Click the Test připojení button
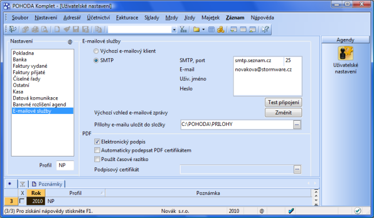 coord(283,102)
